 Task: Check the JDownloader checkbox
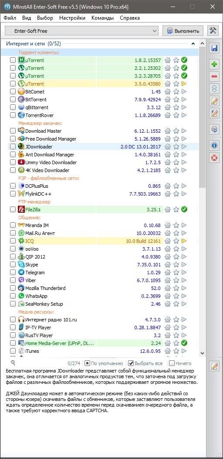[13, 147]
